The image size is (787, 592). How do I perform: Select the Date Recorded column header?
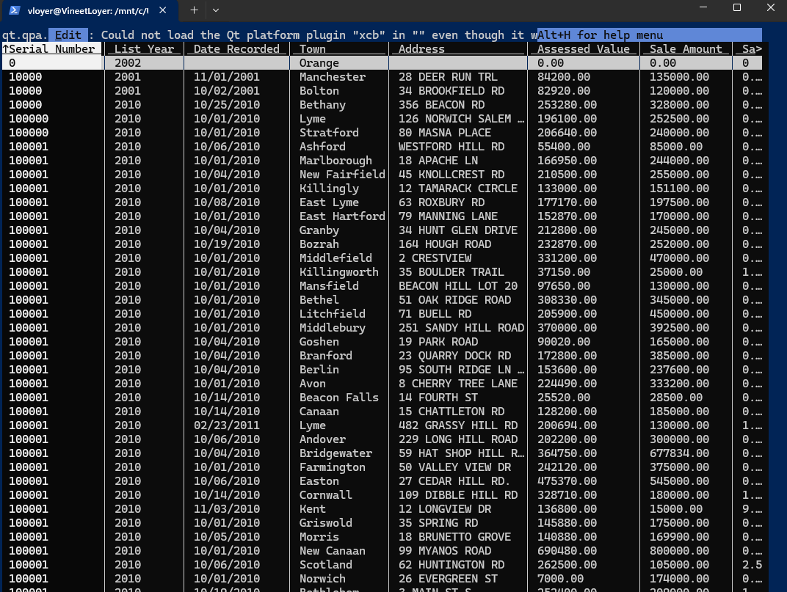coord(236,49)
